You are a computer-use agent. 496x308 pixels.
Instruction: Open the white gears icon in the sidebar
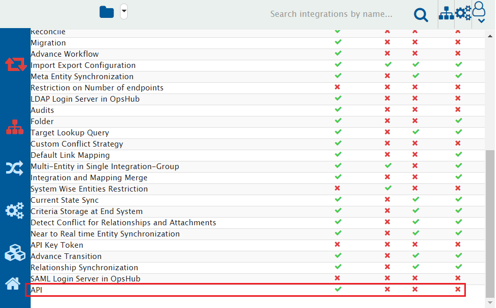(x=14, y=210)
